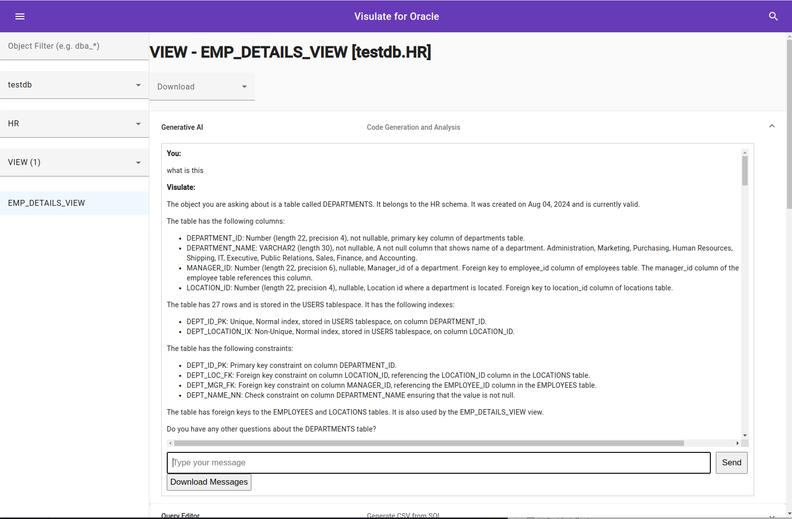Click the DEPT_LOCATION_IX index line

point(350,332)
